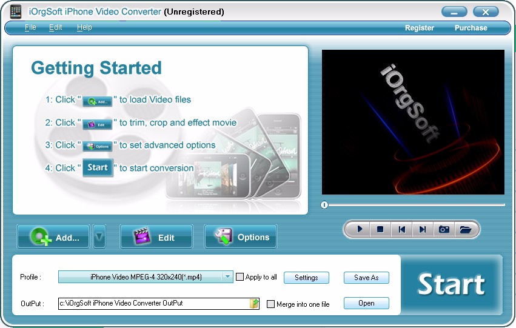Screen dimensions: 516x328
Task: Click the Settings button
Action: 306,277
